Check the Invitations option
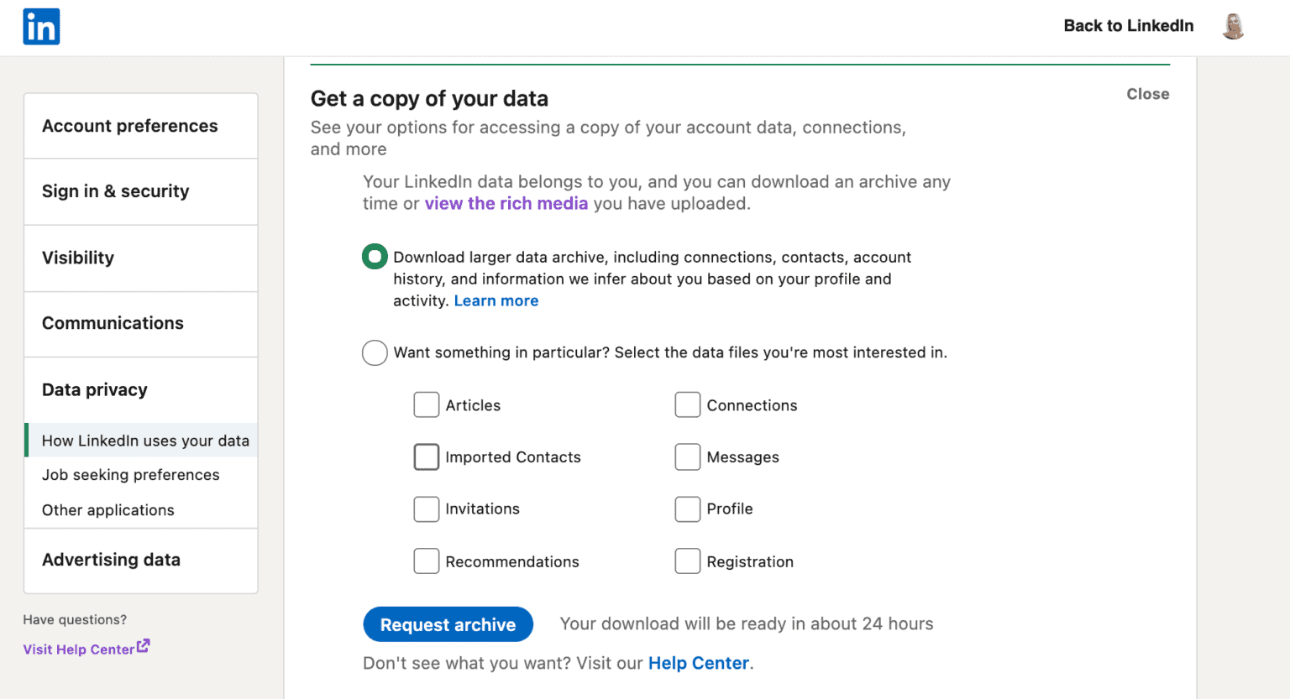1290x699 pixels. click(427, 509)
